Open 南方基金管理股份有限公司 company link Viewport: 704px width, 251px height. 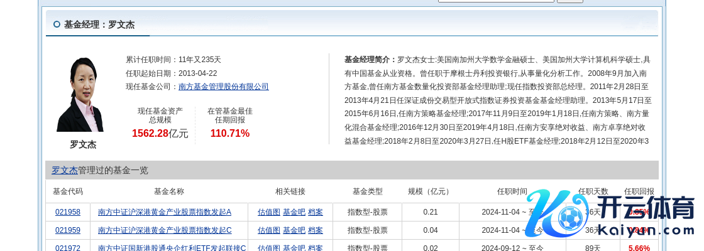tap(223, 87)
